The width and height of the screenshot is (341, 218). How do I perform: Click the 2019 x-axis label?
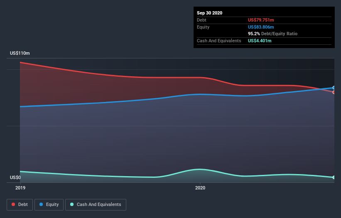tap(20, 188)
